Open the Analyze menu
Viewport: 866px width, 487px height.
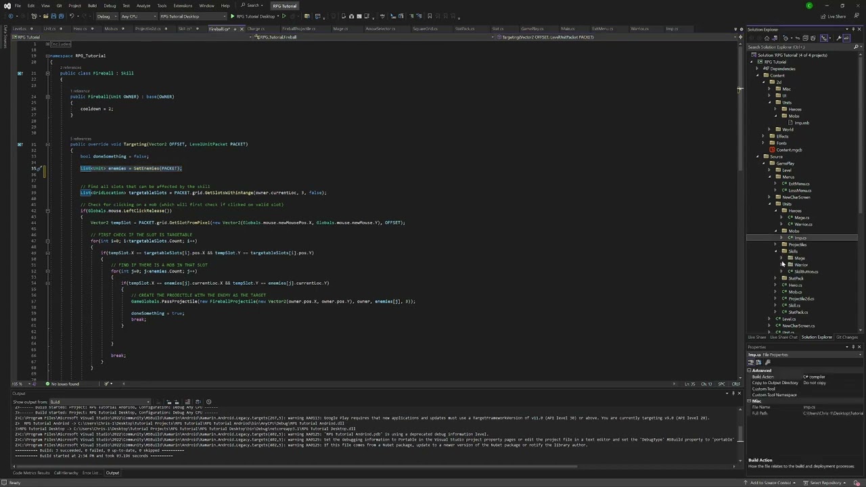tap(143, 5)
